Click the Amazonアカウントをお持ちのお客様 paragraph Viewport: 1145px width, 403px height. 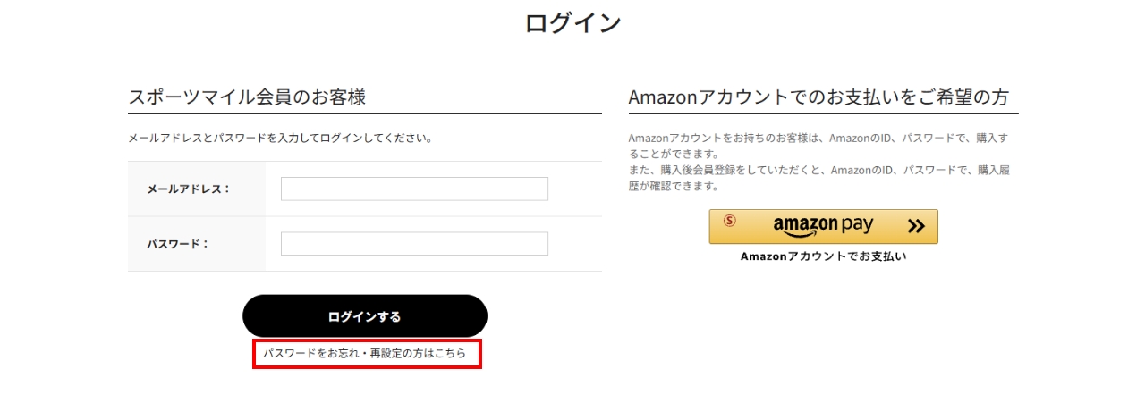tap(818, 146)
